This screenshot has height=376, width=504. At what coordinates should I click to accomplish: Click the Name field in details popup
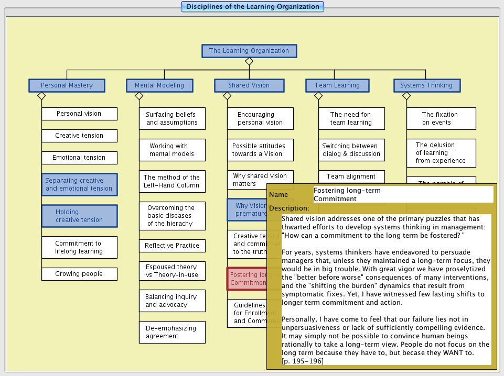click(x=403, y=194)
